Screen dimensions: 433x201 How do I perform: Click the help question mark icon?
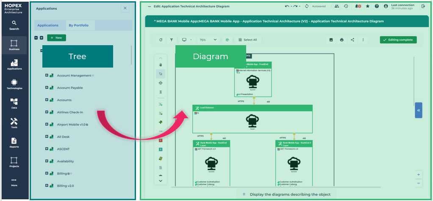377,6
